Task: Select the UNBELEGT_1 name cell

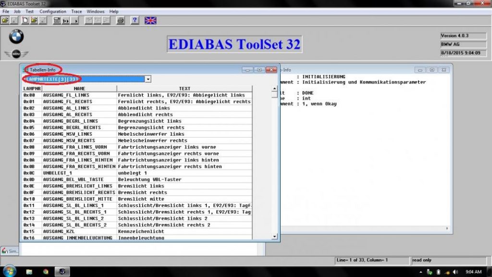Action: point(79,173)
